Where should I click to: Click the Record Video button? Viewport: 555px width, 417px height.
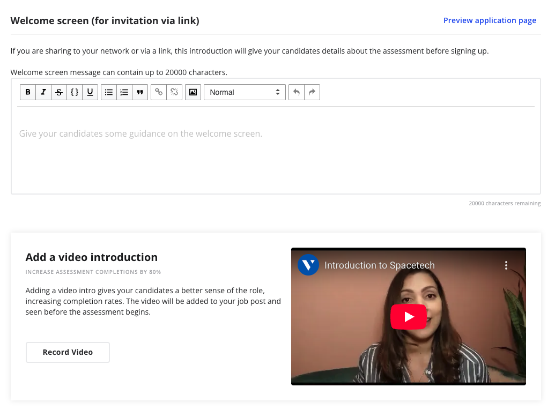pyautogui.click(x=68, y=352)
